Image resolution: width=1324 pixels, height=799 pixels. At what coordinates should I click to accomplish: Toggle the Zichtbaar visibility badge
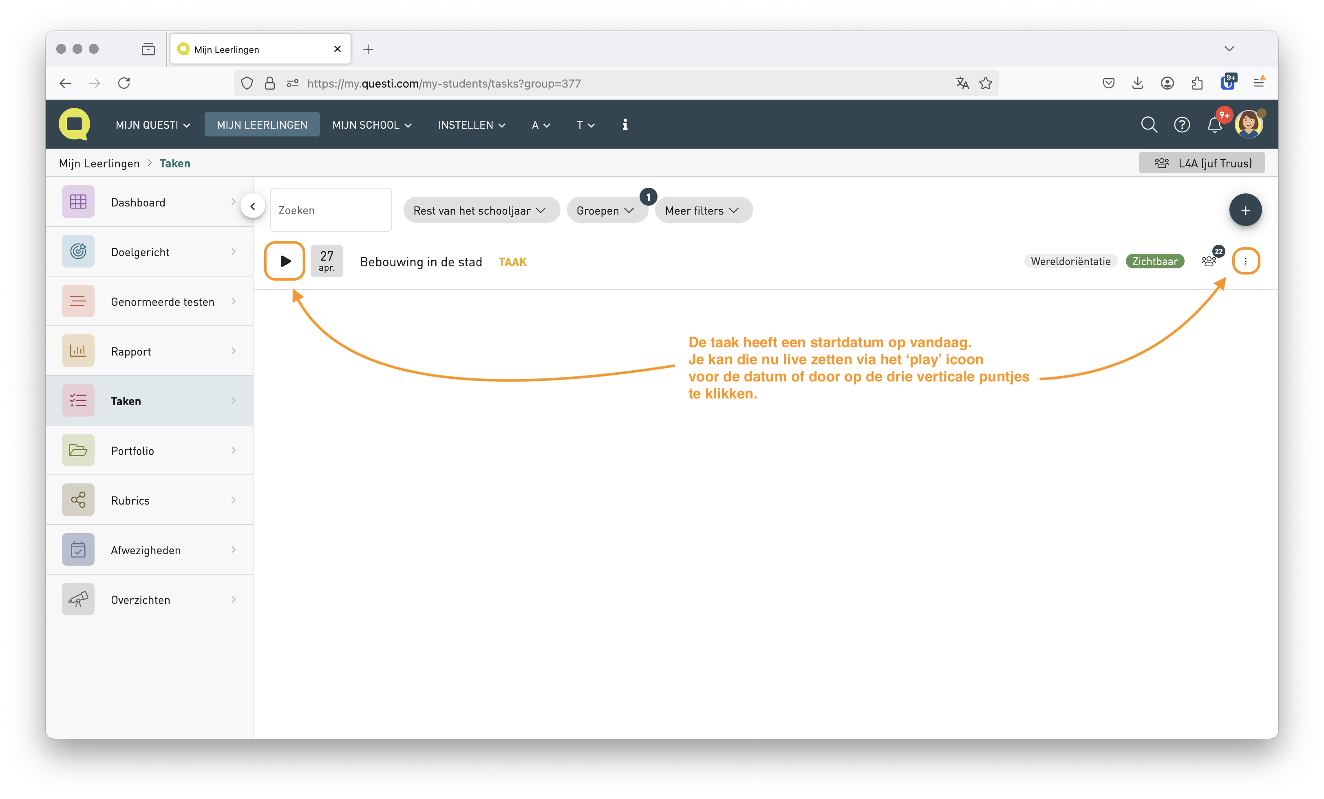1154,261
